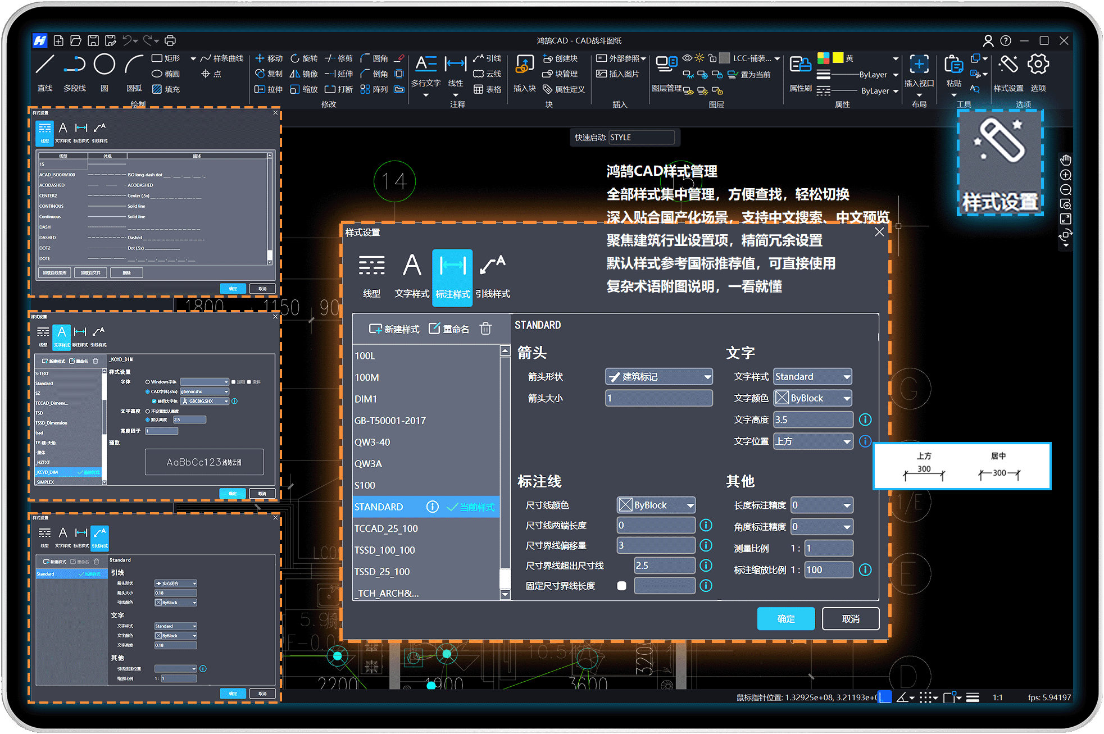Click 置为当前 in the layer group
Viewport: 1104px width, 734px height.
[x=749, y=74]
